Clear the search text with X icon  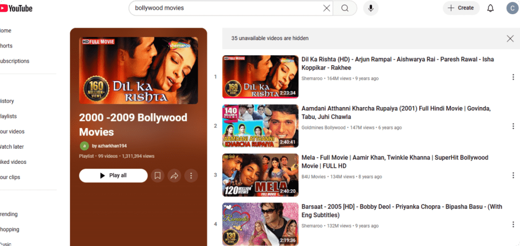click(x=326, y=8)
